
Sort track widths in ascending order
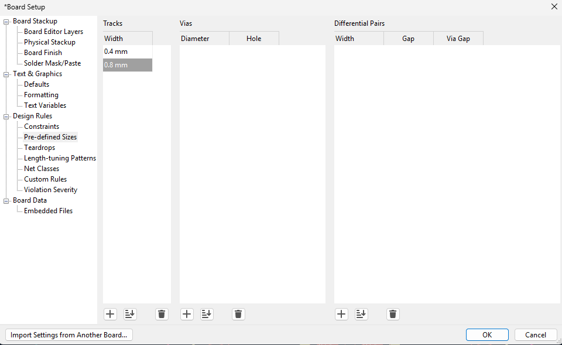point(130,315)
